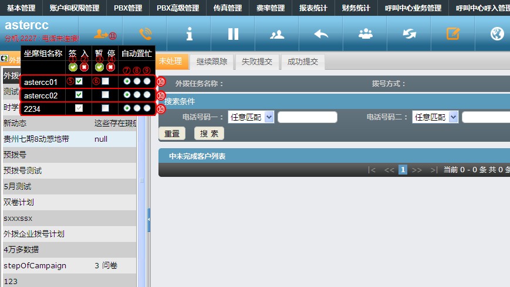The width and height of the screenshot is (510, 287).
Task: Check the pause checkbox for astercc02
Action: click(105, 94)
